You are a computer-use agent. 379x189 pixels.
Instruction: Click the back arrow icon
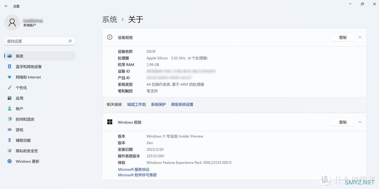(x=6, y=6)
